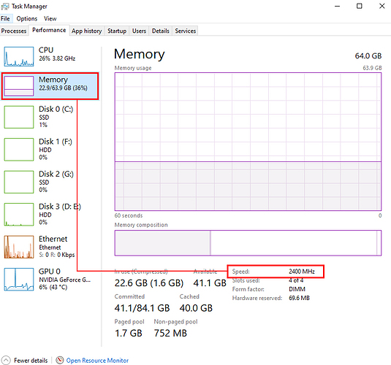Click the Memory heading in main panel

(x=140, y=54)
